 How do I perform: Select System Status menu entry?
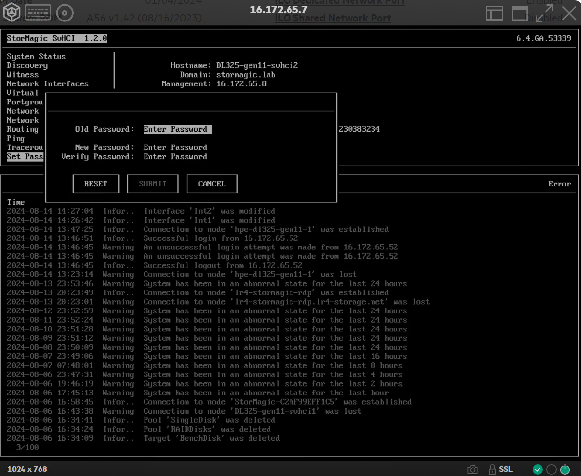(x=36, y=56)
